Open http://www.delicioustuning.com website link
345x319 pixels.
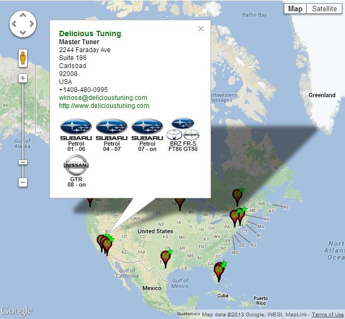pyautogui.click(x=104, y=106)
